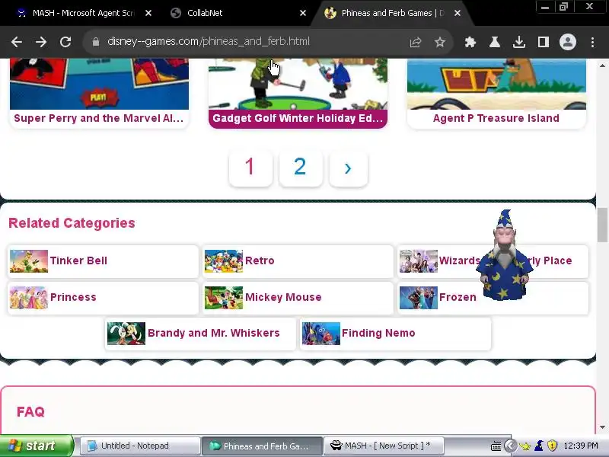Open the Princess category

click(x=103, y=297)
